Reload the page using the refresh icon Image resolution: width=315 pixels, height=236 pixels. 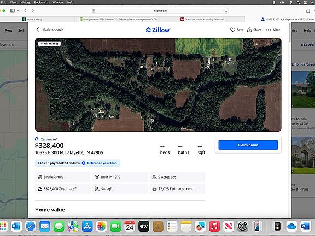pyautogui.click(x=226, y=11)
